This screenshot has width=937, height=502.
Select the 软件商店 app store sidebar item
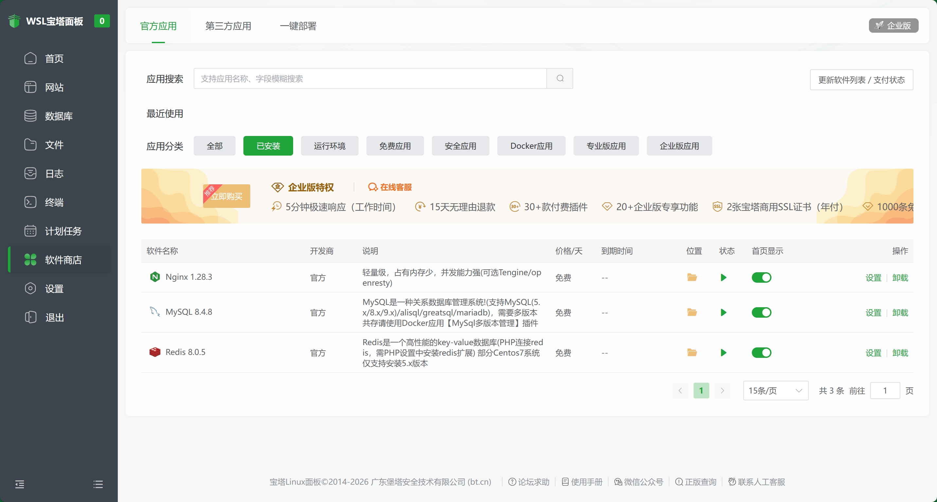pyautogui.click(x=59, y=259)
